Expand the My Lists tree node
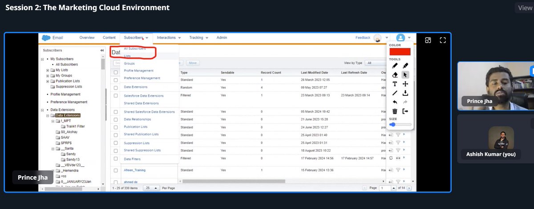534x209 pixels. click(x=48, y=70)
